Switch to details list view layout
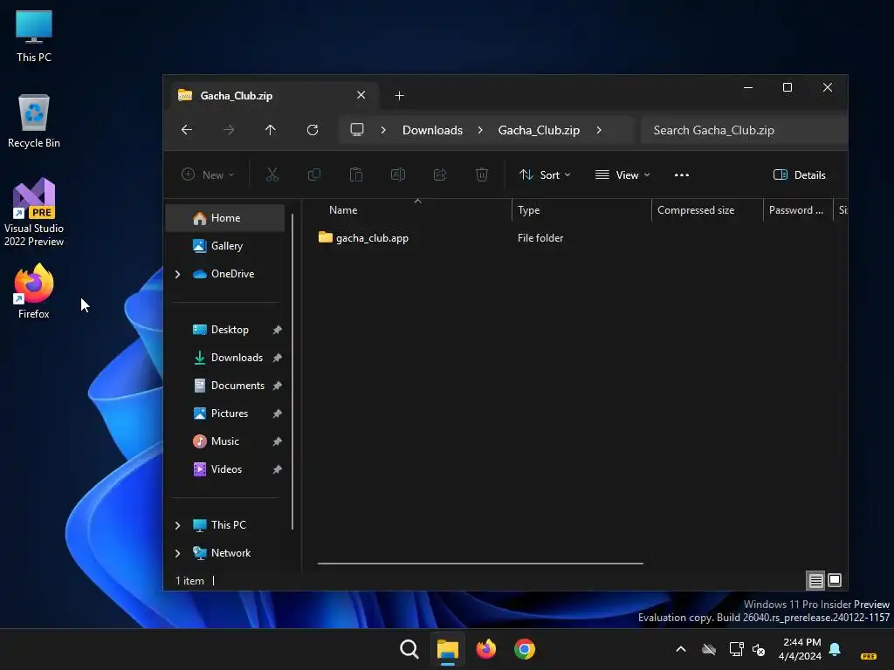 click(816, 580)
